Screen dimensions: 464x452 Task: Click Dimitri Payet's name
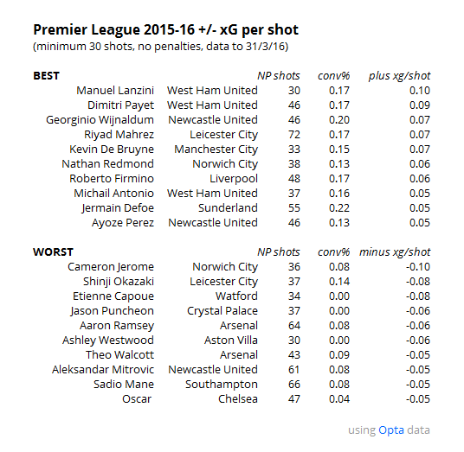click(x=120, y=105)
